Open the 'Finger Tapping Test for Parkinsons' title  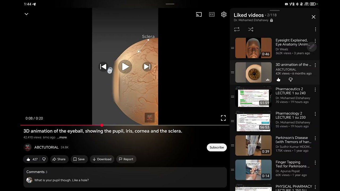point(292,164)
